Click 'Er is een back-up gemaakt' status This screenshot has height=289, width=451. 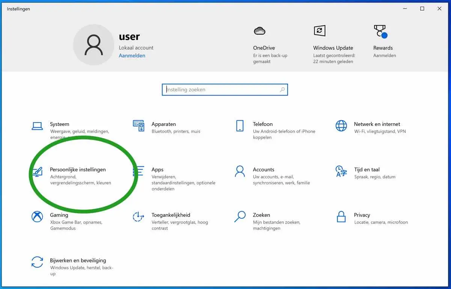[270, 59]
